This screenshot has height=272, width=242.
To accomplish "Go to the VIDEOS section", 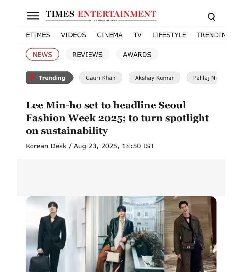I will click(x=73, y=35).
